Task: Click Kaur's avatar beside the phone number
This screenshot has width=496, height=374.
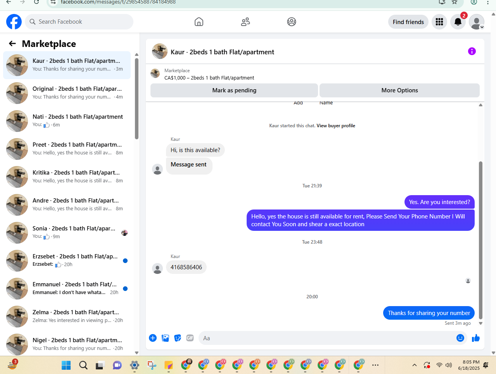Action: (157, 268)
